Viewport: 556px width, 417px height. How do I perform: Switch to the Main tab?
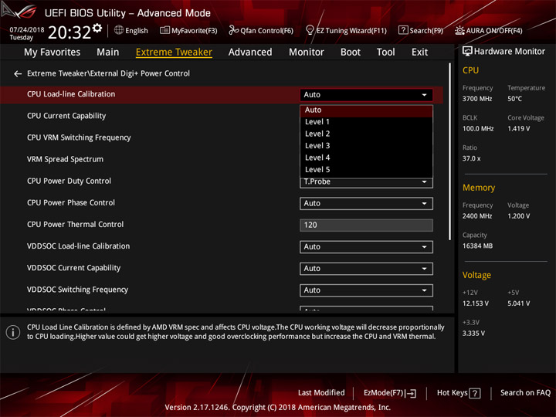[x=108, y=53]
